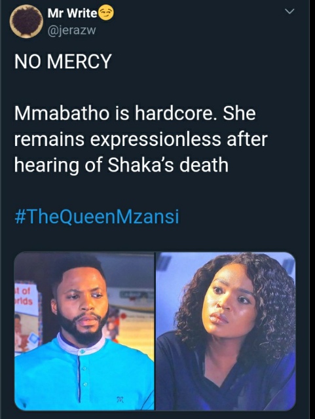
Task: Click the small monogram logo on blue shirt
Action: pos(120,400)
